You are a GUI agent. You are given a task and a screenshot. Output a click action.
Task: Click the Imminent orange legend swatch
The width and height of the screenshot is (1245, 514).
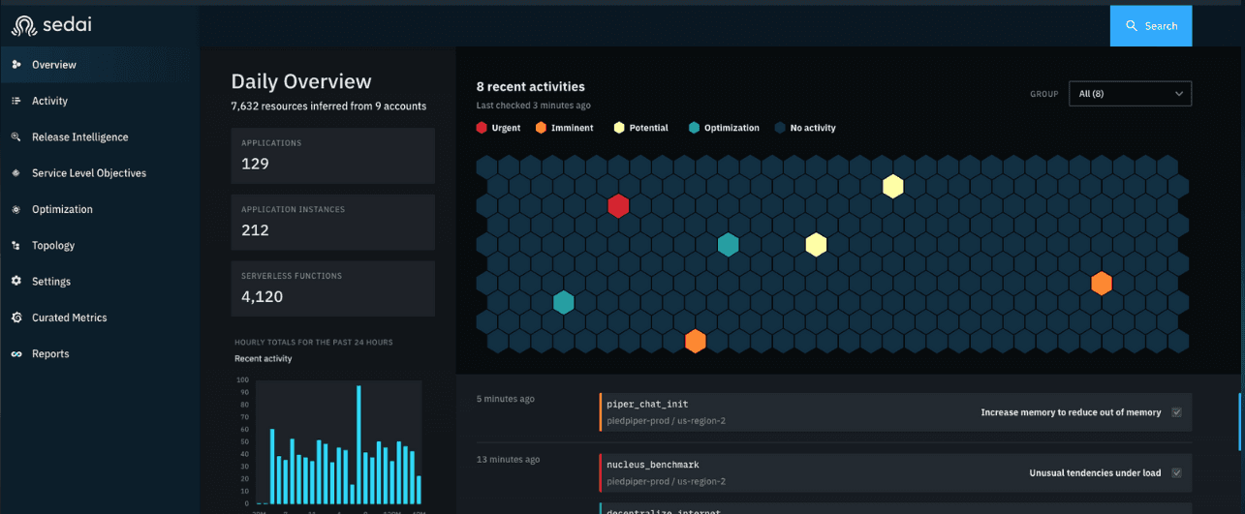click(541, 128)
